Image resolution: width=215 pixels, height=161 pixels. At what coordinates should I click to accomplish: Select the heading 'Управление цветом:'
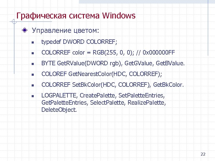65,31
